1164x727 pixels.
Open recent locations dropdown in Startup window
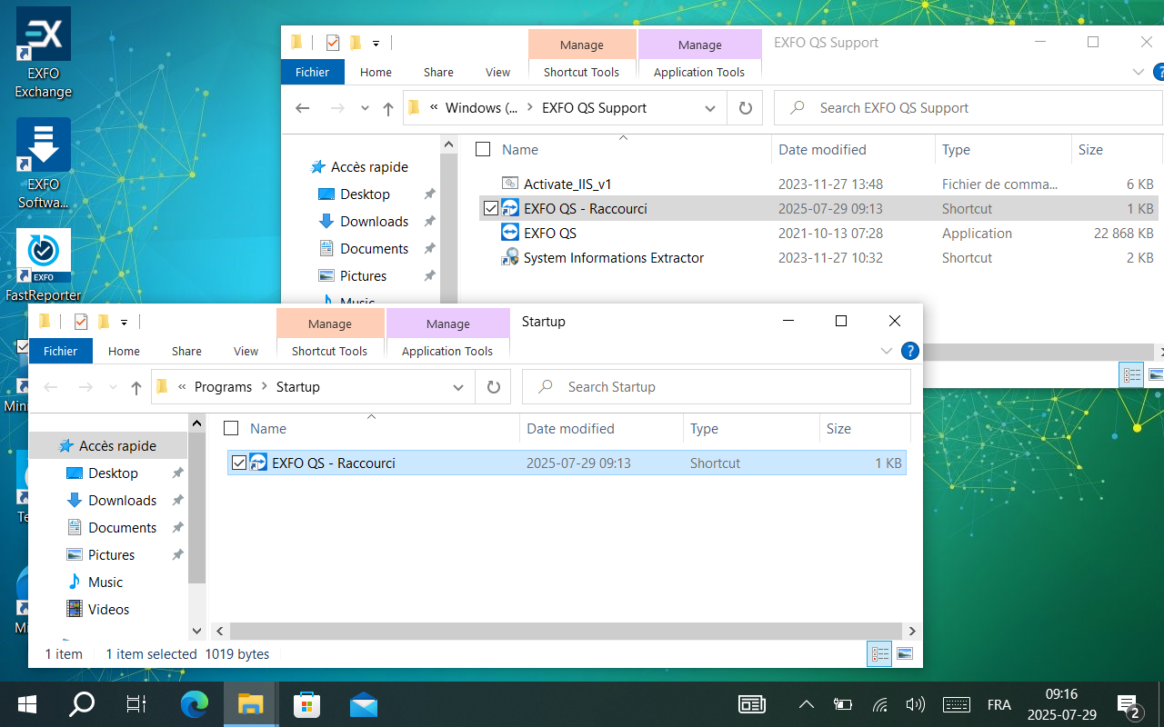tap(113, 387)
